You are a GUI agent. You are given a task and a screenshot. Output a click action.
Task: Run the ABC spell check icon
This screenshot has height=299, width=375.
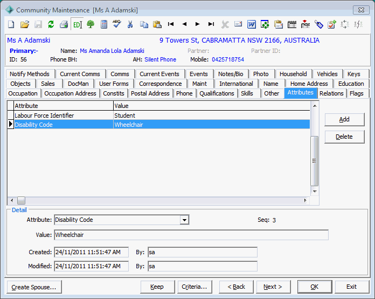pyautogui.click(x=117, y=24)
